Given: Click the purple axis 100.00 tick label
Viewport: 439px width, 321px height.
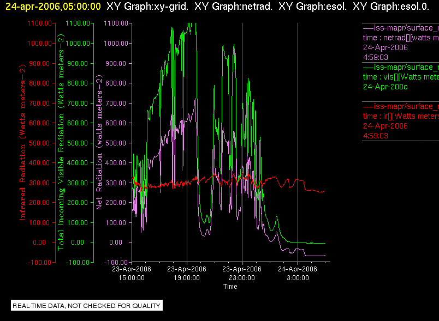Looking at the screenshot, I should pos(116,223).
